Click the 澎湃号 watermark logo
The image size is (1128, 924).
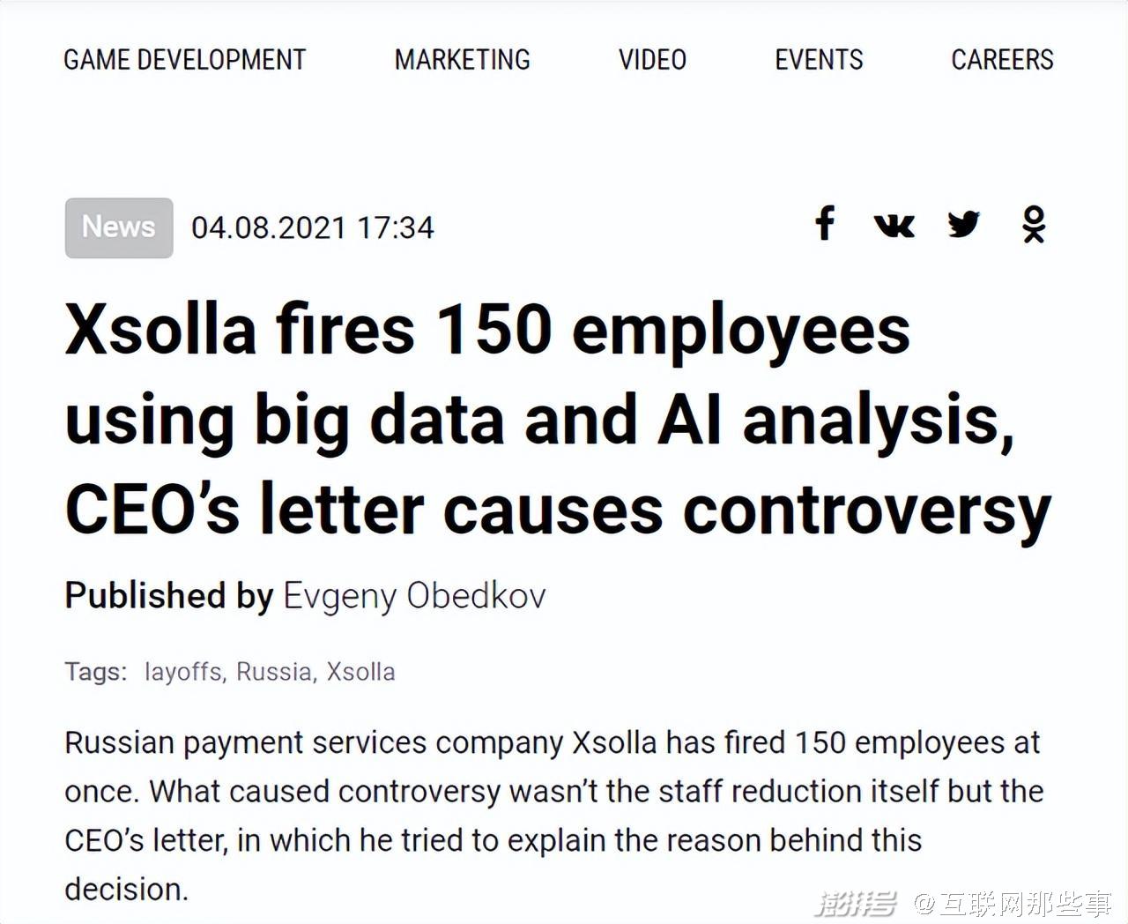[x=855, y=903]
